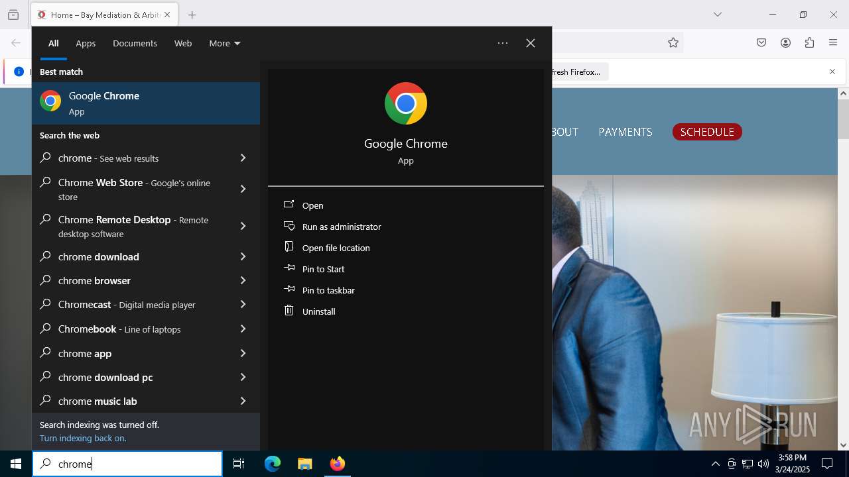
Task: Open File Explorer from the taskbar
Action: 304,464
